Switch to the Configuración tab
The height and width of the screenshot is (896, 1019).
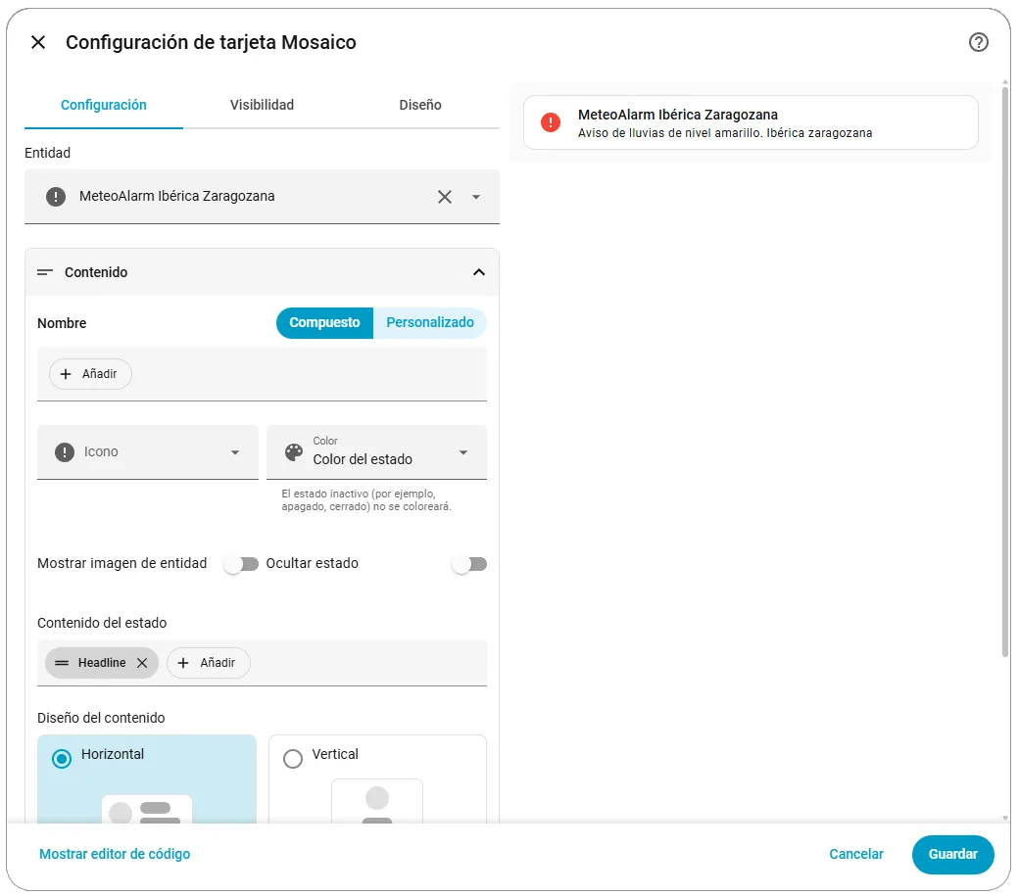[x=103, y=105]
